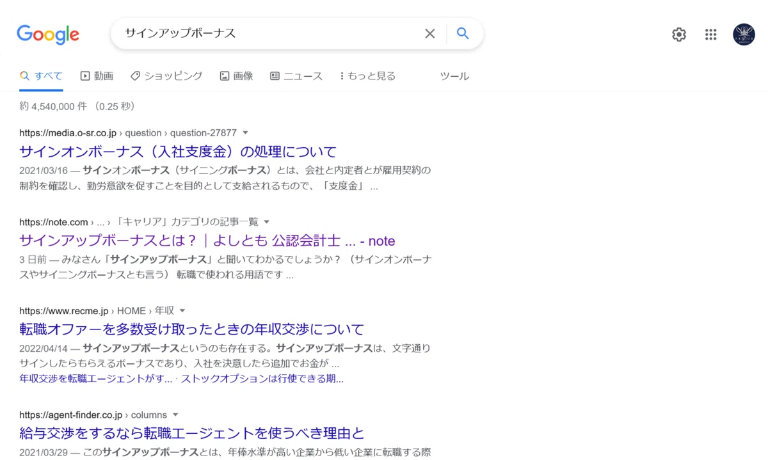Open the Google apps grid icon

(711, 35)
